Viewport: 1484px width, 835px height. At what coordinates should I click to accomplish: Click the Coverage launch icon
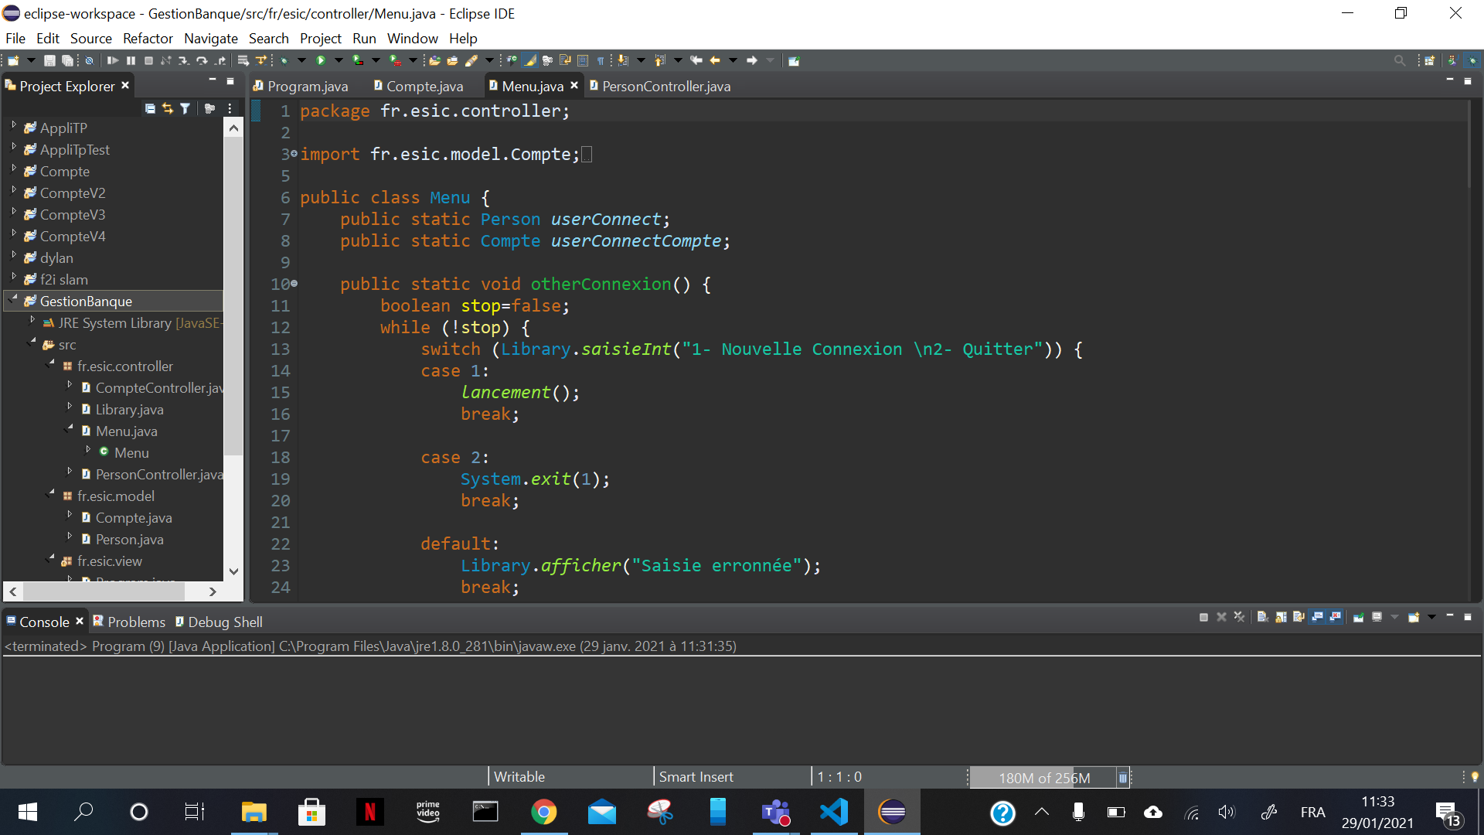click(358, 60)
